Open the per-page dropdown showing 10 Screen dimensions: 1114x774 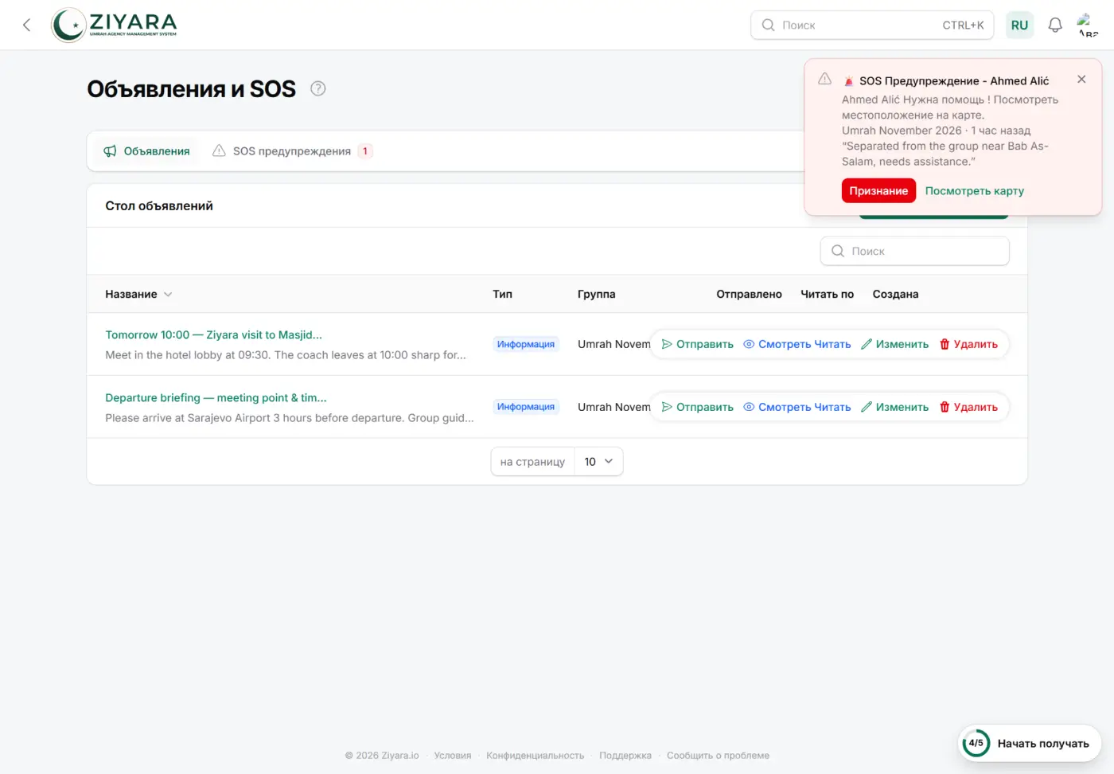click(598, 462)
